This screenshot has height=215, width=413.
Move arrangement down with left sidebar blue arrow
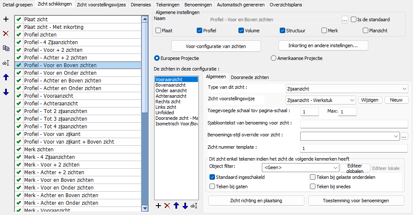pyautogui.click(x=6, y=92)
